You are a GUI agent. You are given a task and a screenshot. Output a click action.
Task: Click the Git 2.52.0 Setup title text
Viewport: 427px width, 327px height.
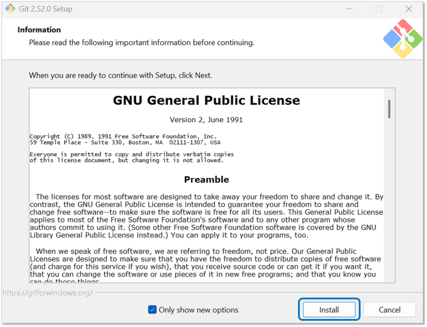point(46,9)
